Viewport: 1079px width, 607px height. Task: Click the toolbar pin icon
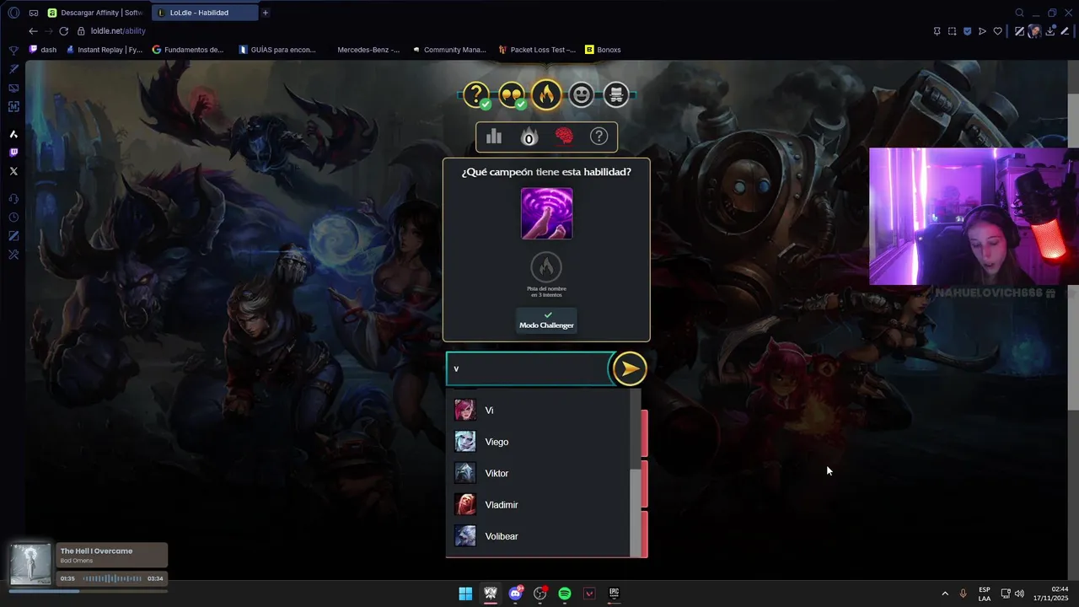(x=937, y=31)
